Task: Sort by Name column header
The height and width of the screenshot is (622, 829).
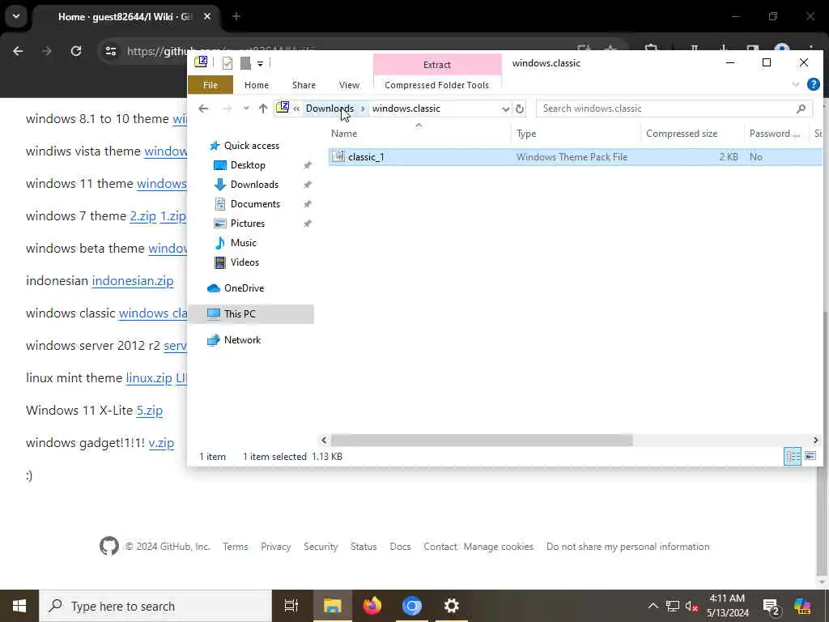Action: 343,134
